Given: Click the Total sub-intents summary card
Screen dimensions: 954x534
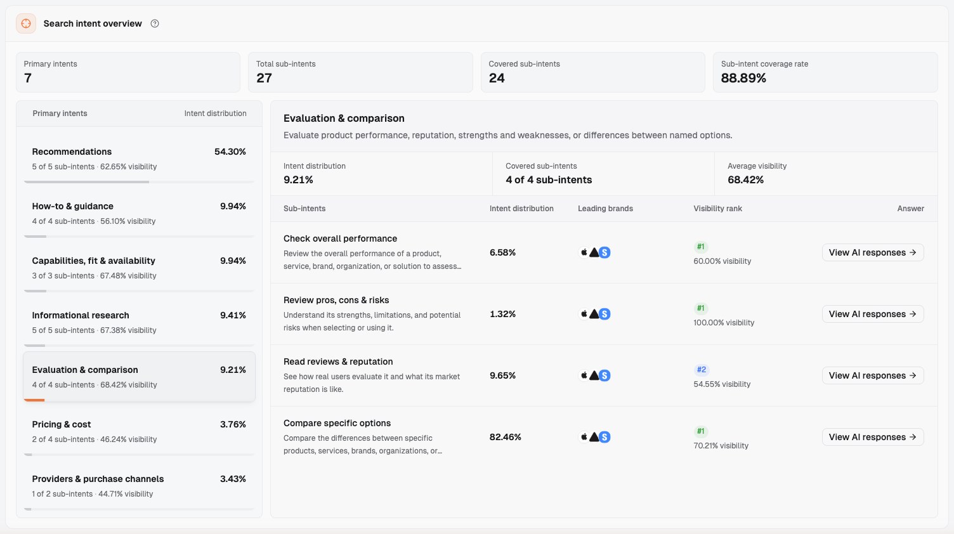Looking at the screenshot, I should click(x=360, y=72).
